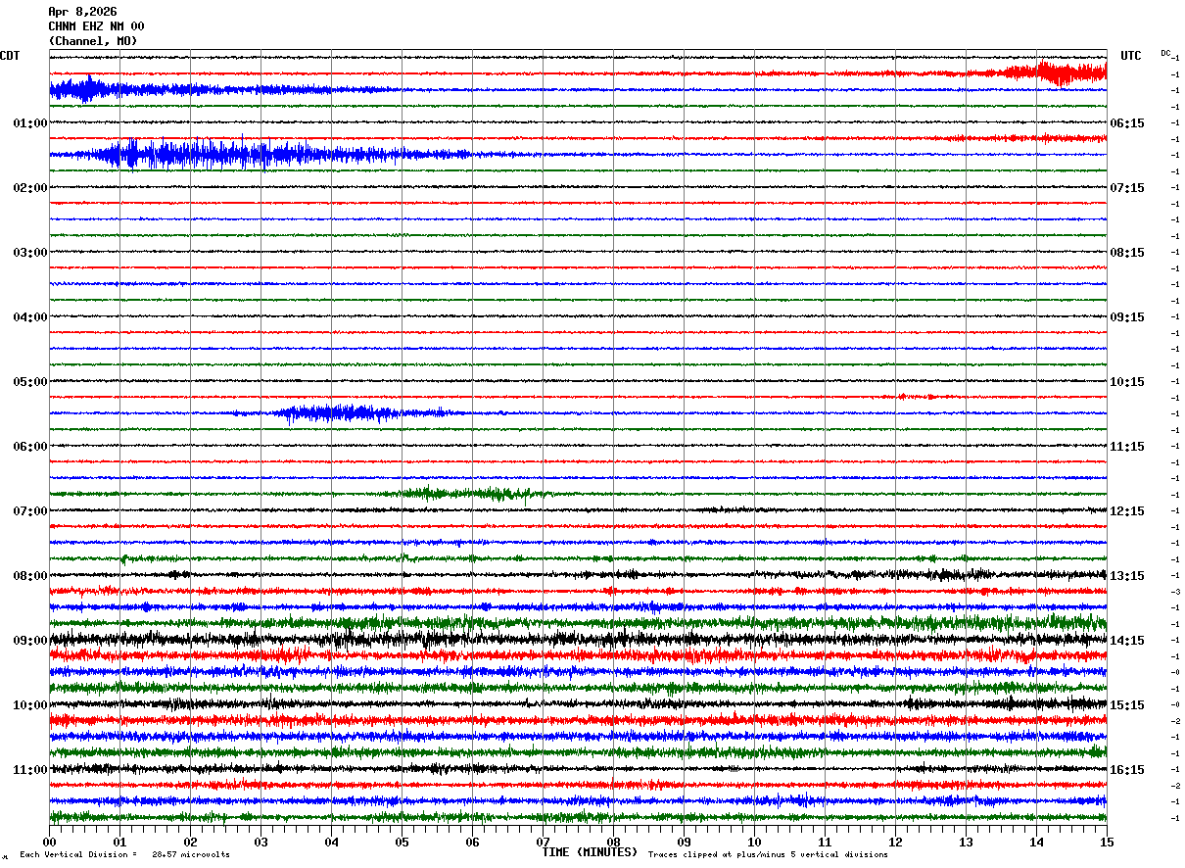Click the minute 03 tick label
The height and width of the screenshot is (868, 1185).
261,842
